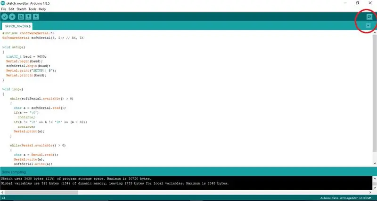This screenshot has height=201, width=377.
Task: Minimize the Arduino window
Action: tap(345, 3)
